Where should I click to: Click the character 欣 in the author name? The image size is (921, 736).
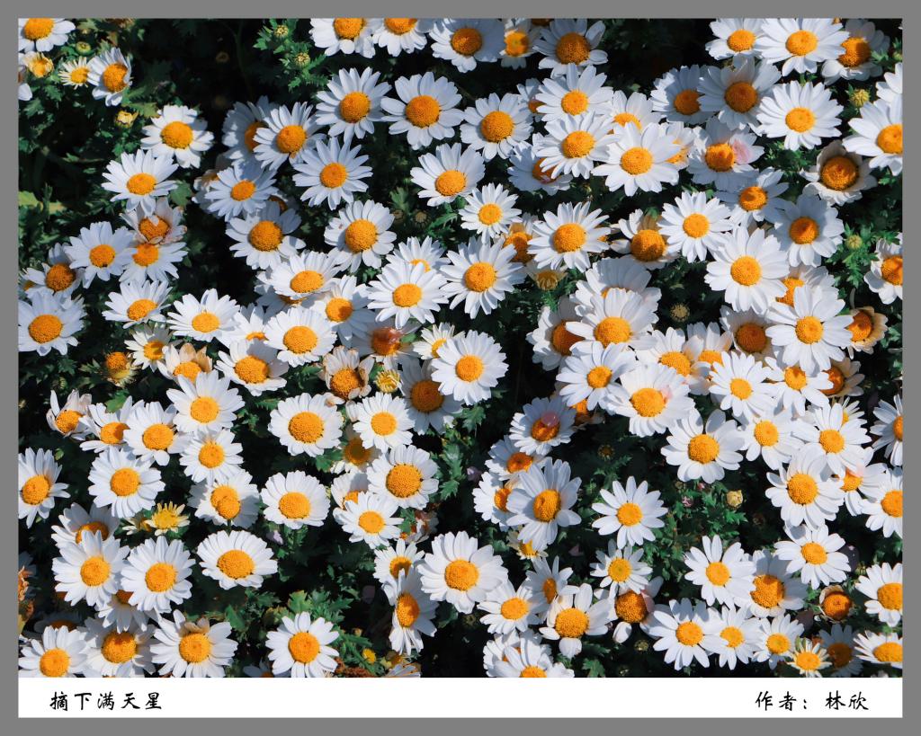[x=858, y=702]
